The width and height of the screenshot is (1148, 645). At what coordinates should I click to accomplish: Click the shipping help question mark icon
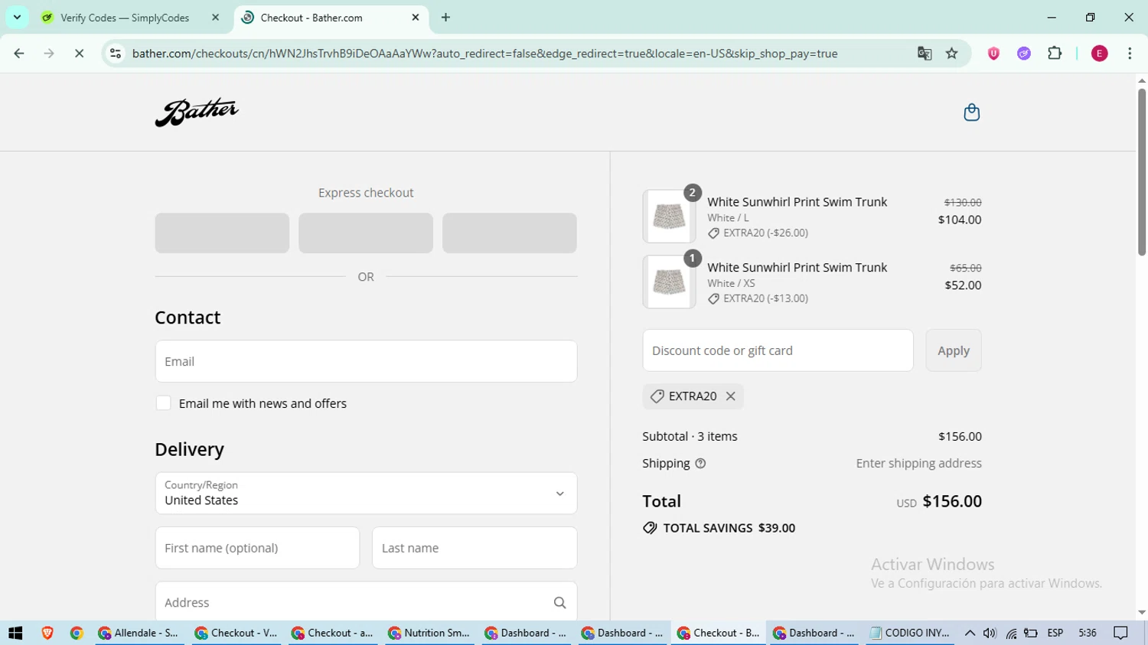coord(700,464)
